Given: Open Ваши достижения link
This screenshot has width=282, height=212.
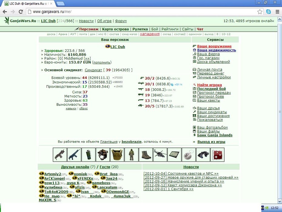Looking at the screenshot, I should point(213,116).
